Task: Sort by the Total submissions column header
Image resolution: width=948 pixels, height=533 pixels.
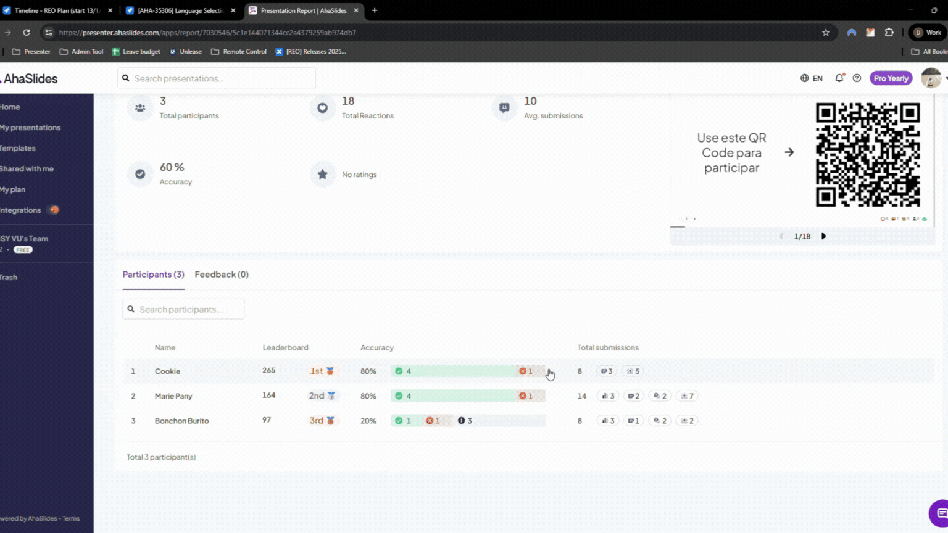Action: 608,348
